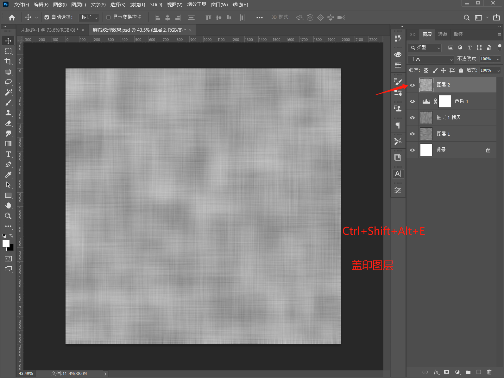The height and width of the screenshot is (378, 504).
Task: Switch to the 未标题-1 document tab
Action: (49, 30)
